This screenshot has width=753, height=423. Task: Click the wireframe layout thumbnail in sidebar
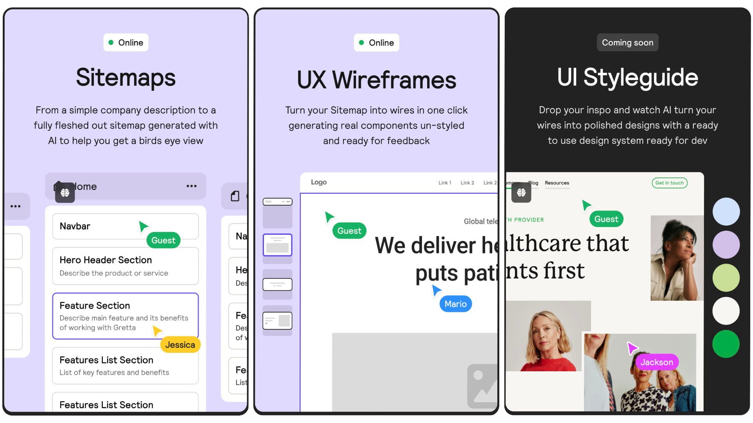tap(278, 245)
